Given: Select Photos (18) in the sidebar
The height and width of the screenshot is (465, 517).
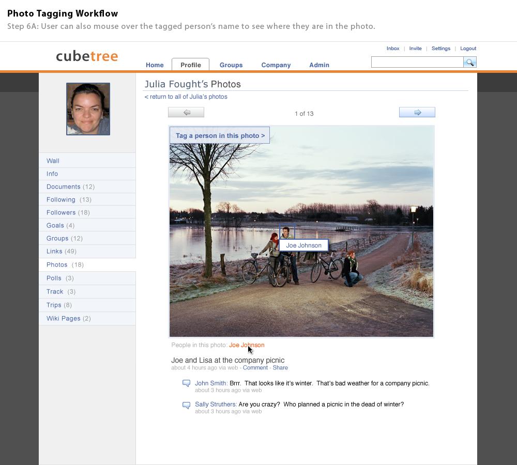Looking at the screenshot, I should [x=87, y=265].
